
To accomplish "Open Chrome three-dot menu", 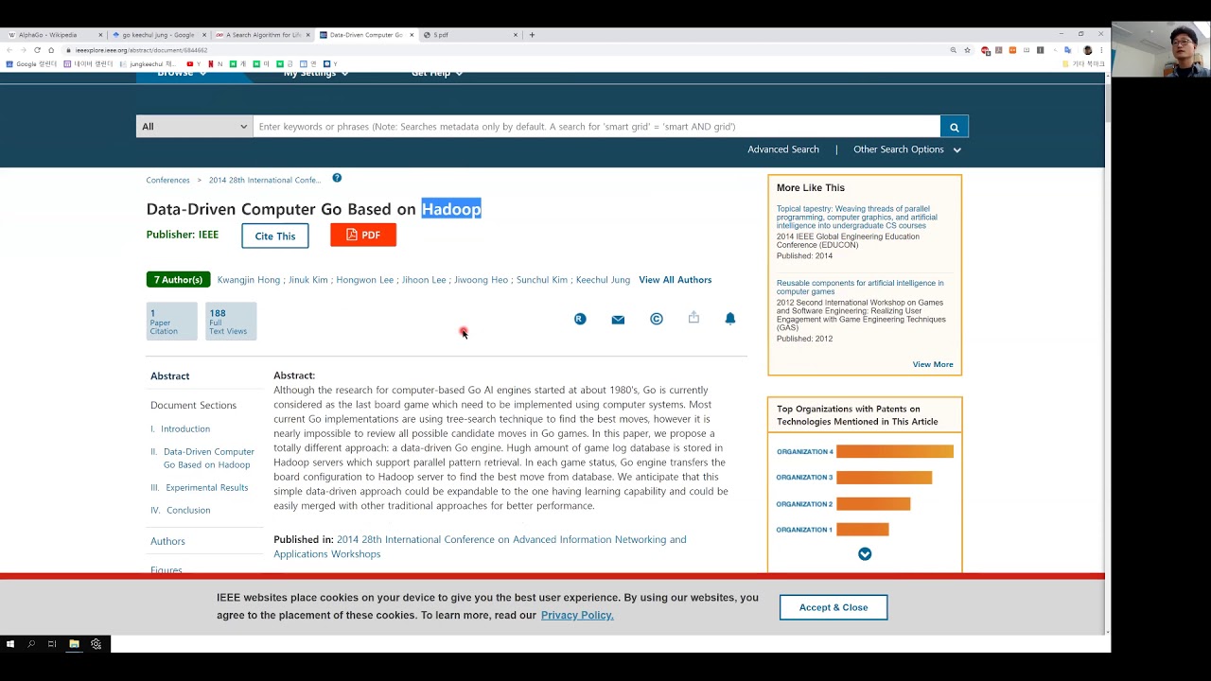I will pyautogui.click(x=1101, y=50).
